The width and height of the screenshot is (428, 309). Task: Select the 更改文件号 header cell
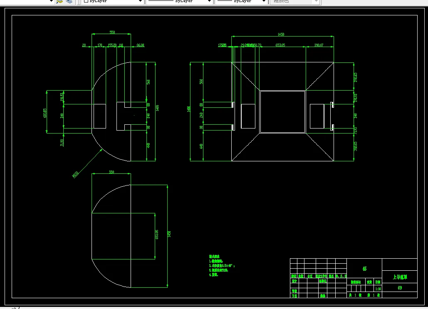[x=321, y=276]
